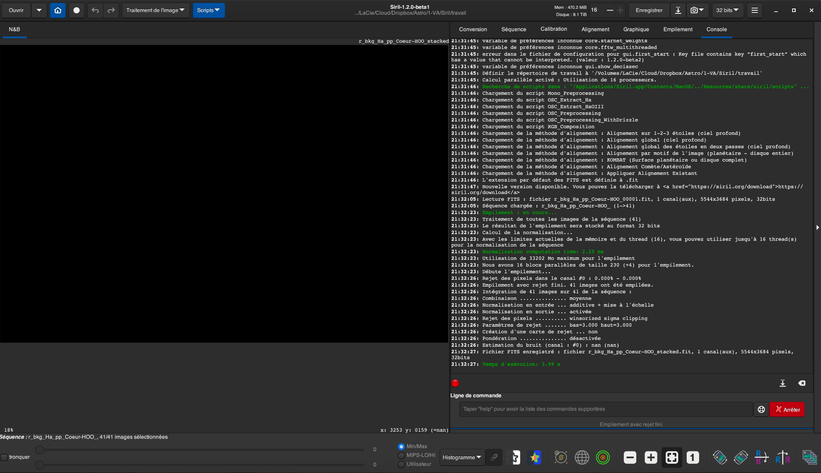Open the main hamburger menu
Image resolution: width=821 pixels, height=473 pixels.
754,10
